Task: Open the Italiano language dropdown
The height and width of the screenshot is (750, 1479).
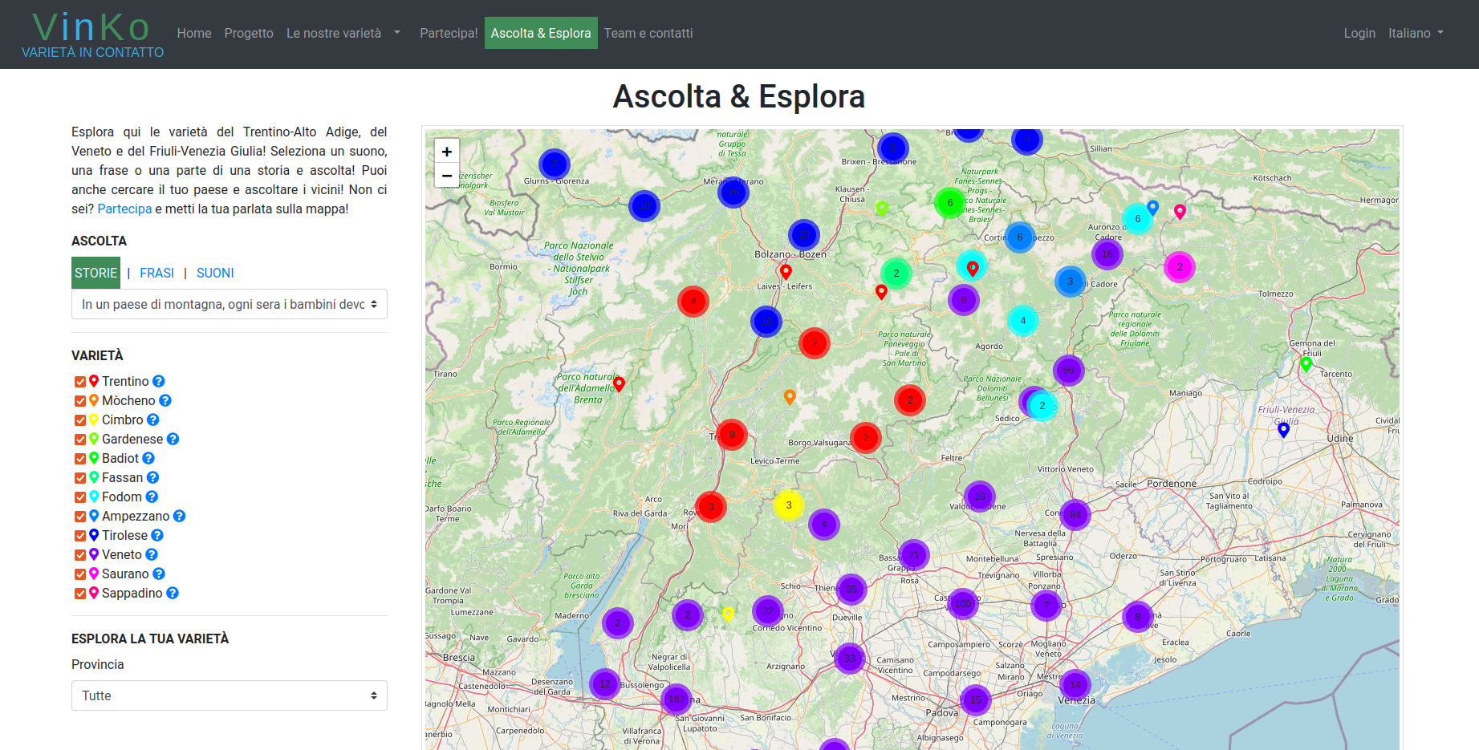Action: tap(1416, 33)
